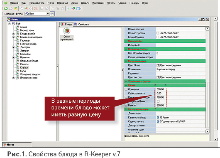The image size is (220, 158).
Task: Click the 5 Группа печати КУХНЯ icon
Action: [158, 121]
